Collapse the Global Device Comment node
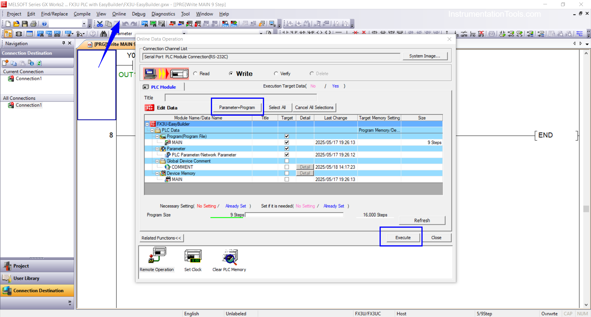 pyautogui.click(x=157, y=161)
